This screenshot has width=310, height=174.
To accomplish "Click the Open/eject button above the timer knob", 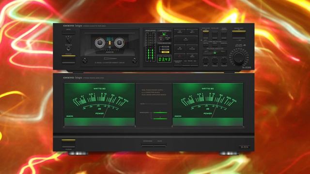I will click(x=68, y=32).
